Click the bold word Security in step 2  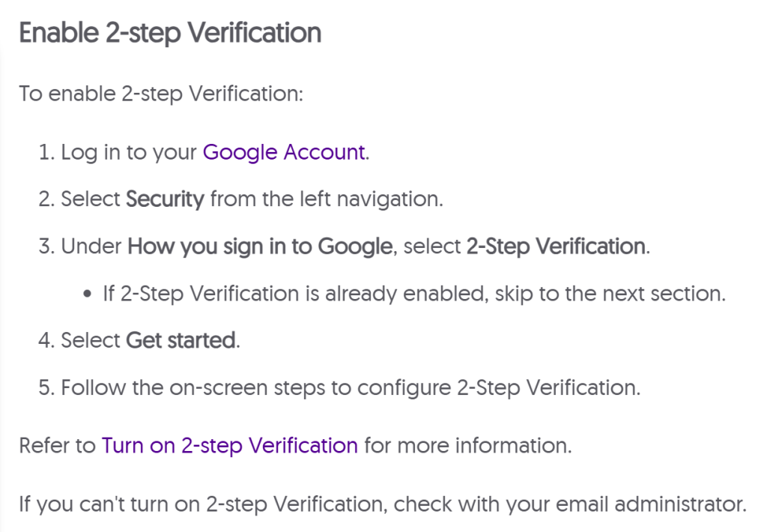[x=165, y=199]
